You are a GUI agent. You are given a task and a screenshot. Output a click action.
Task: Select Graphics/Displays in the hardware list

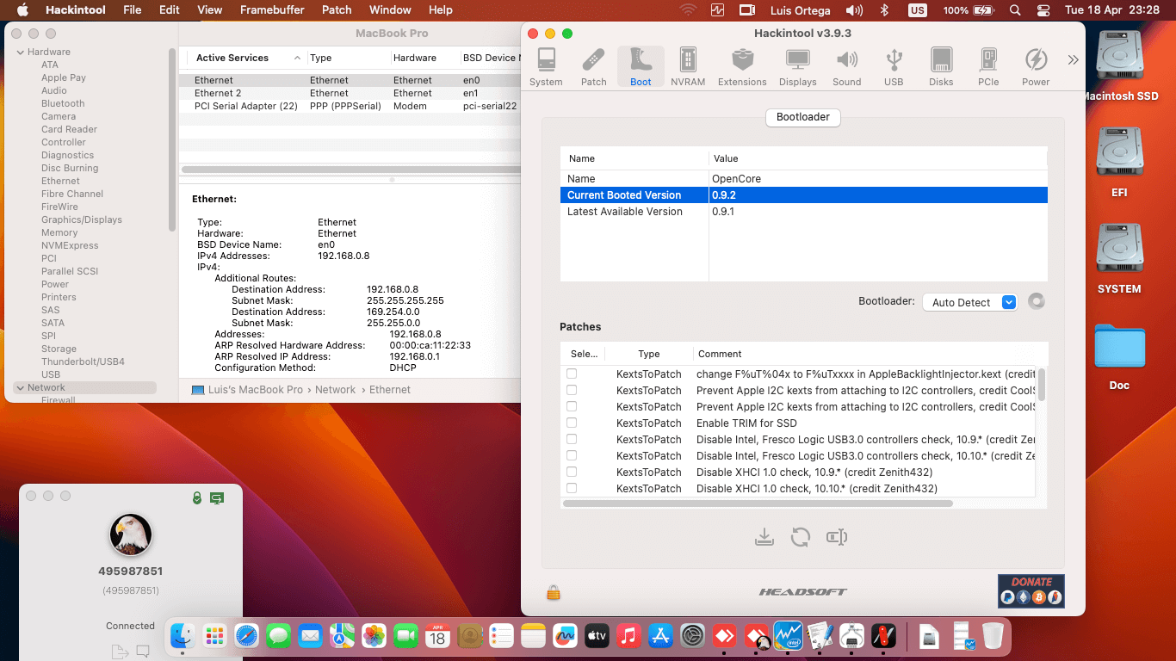pos(82,219)
